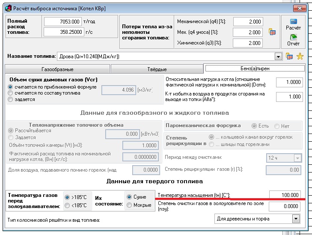Click the Температура насыщения input field
The height and width of the screenshot is (235, 312).
click(285, 195)
